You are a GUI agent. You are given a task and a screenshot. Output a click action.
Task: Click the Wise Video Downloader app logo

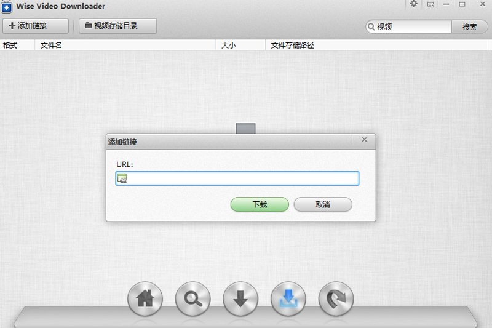[x=7, y=7]
